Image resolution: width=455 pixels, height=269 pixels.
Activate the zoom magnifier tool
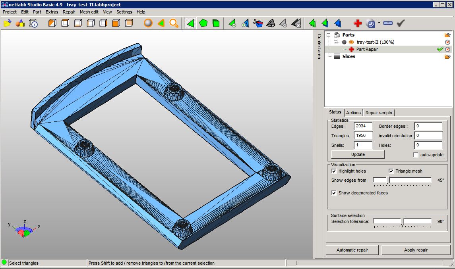click(174, 23)
